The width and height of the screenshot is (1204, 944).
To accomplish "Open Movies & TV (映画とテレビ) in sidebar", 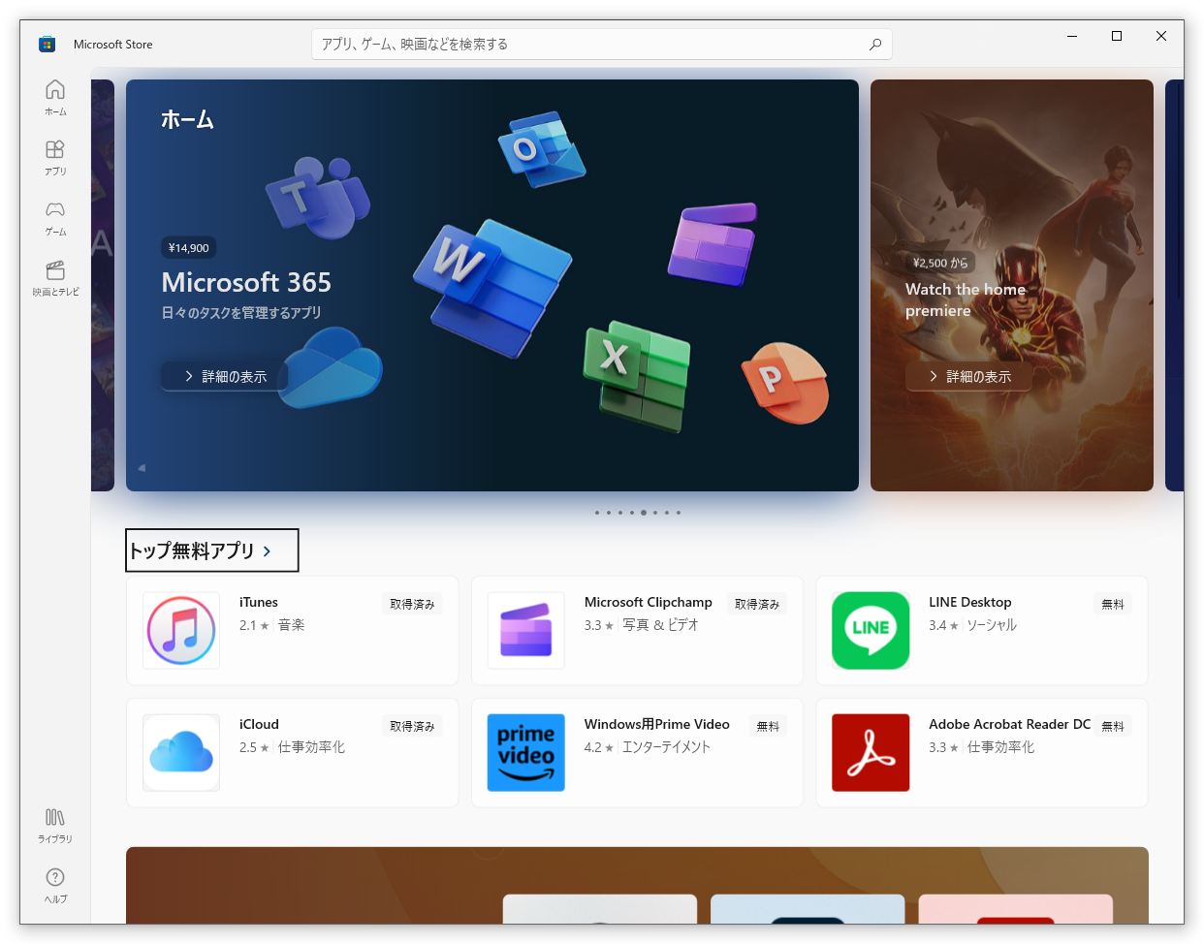I will pos(55,277).
